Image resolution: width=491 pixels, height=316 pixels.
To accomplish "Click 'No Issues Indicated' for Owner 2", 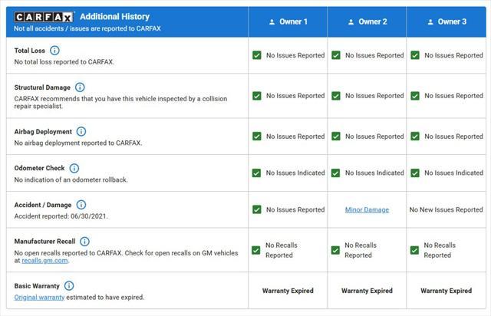I will [x=374, y=173].
